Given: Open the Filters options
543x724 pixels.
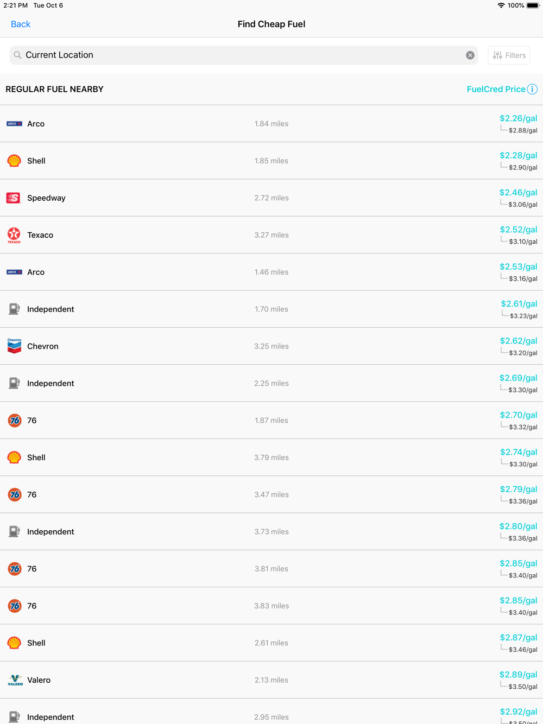Looking at the screenshot, I should point(509,55).
